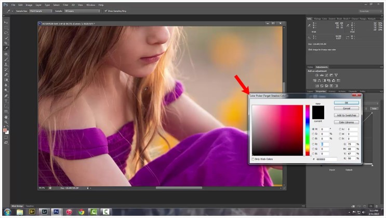
Task: Open the Filter menu
Action: point(65,4)
